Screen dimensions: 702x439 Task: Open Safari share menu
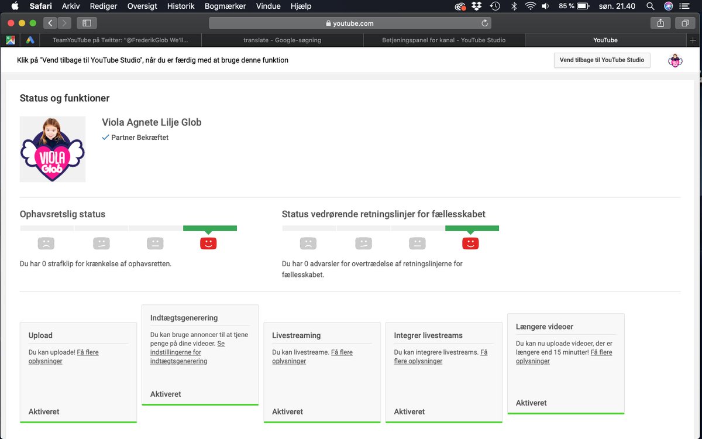660,23
